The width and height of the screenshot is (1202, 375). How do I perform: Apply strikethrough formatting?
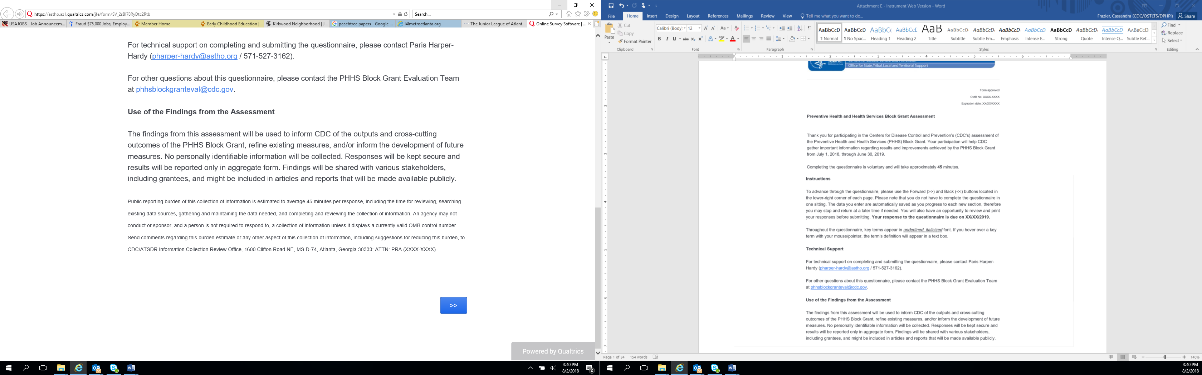(685, 39)
